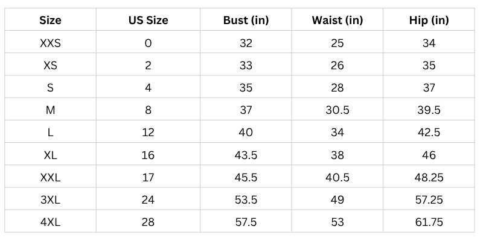Image resolution: width=483 pixels, height=241 pixels.
Task: Click the 3XL size cell
Action: pyautogui.click(x=51, y=199)
